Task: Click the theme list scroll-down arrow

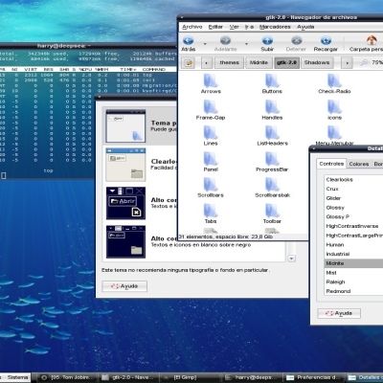Action: (291, 259)
